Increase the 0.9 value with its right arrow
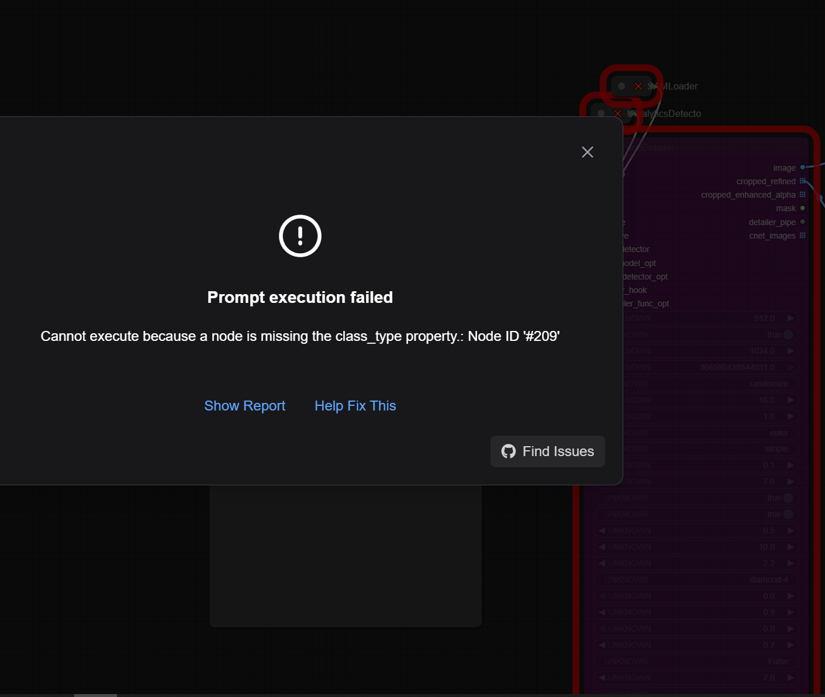This screenshot has width=825, height=697. 791,613
